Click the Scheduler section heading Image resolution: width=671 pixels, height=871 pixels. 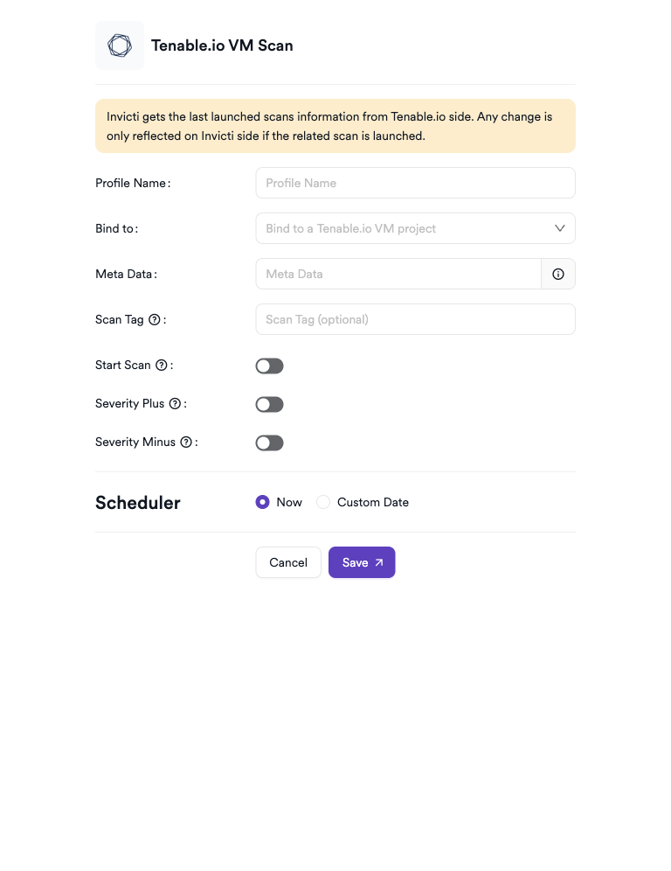(x=137, y=503)
